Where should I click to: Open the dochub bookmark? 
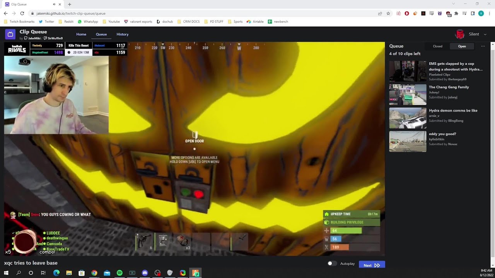click(x=165, y=22)
